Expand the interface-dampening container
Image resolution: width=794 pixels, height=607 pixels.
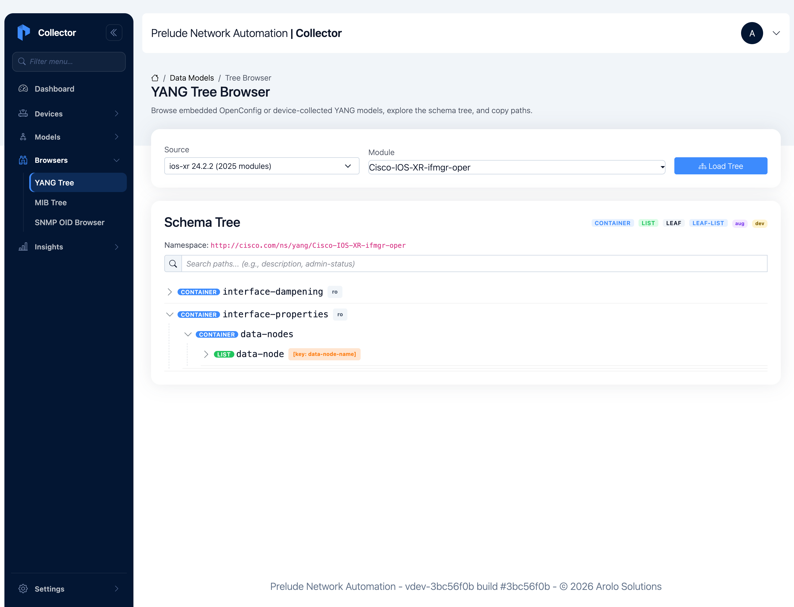(170, 292)
